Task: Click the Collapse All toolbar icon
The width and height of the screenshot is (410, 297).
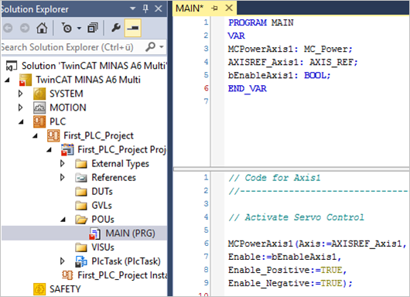Action: point(93,28)
